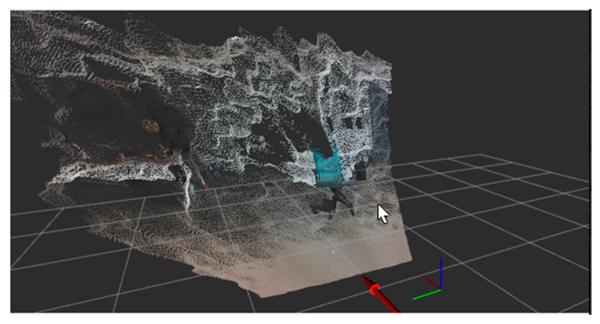600x324 pixels.
Task: Pick the small yellow point on the floor
Action: (x=333, y=252)
